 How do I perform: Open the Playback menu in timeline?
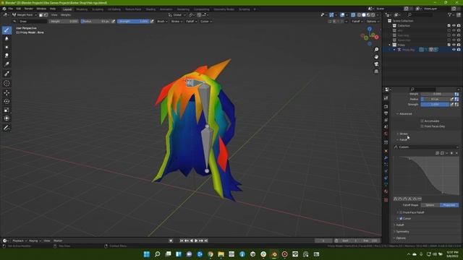(20, 240)
